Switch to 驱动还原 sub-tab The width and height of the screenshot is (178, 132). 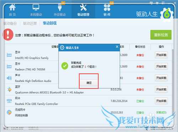click(30, 23)
